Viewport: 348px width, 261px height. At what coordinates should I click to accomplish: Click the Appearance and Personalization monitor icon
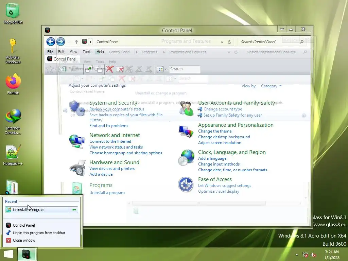coord(186,132)
